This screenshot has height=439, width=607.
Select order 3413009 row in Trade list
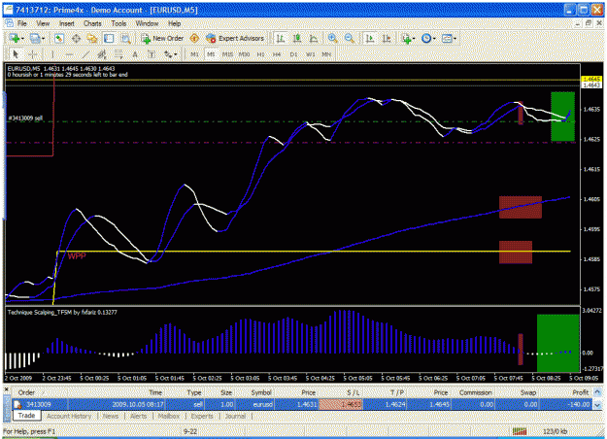click(302, 405)
